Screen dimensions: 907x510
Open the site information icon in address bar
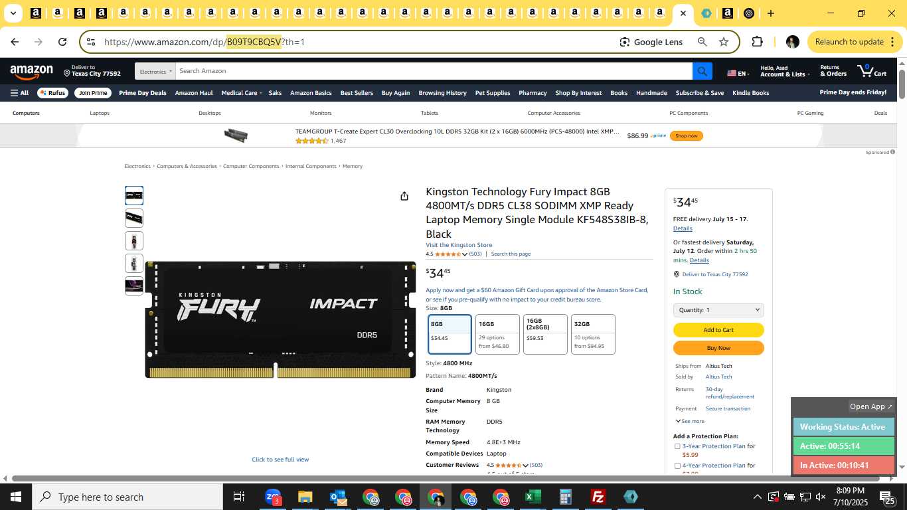tap(91, 42)
